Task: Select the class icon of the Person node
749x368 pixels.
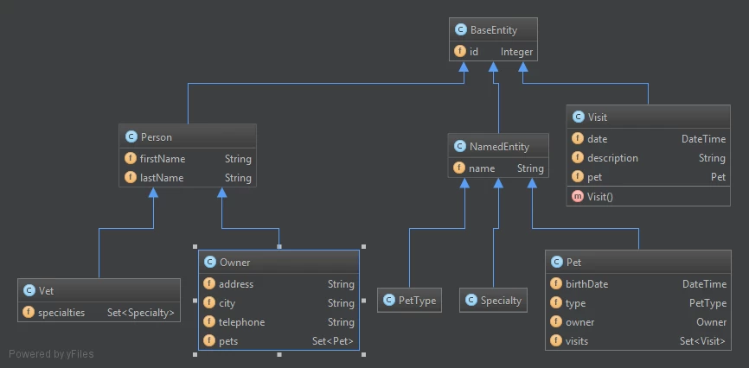Action: [x=131, y=137]
